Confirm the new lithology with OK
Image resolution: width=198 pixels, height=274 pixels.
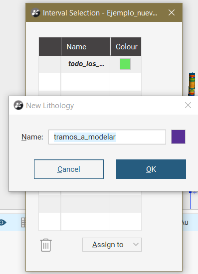(x=151, y=169)
